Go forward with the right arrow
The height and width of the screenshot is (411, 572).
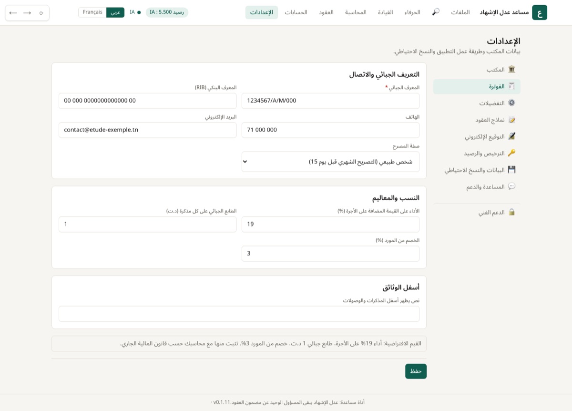27,13
